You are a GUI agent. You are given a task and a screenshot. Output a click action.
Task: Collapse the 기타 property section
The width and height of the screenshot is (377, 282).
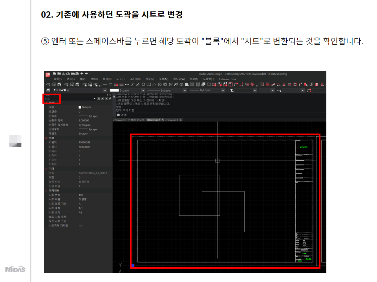pos(46,169)
